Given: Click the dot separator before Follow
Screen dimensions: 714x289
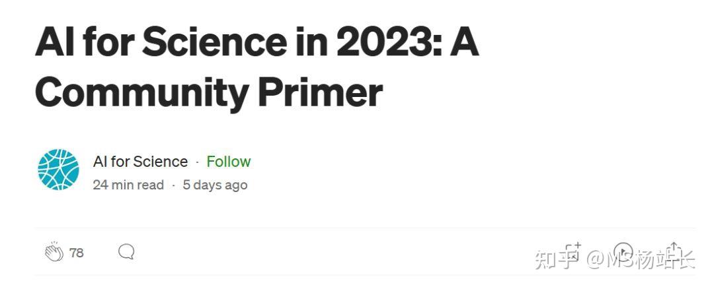Looking at the screenshot, I should tap(197, 162).
